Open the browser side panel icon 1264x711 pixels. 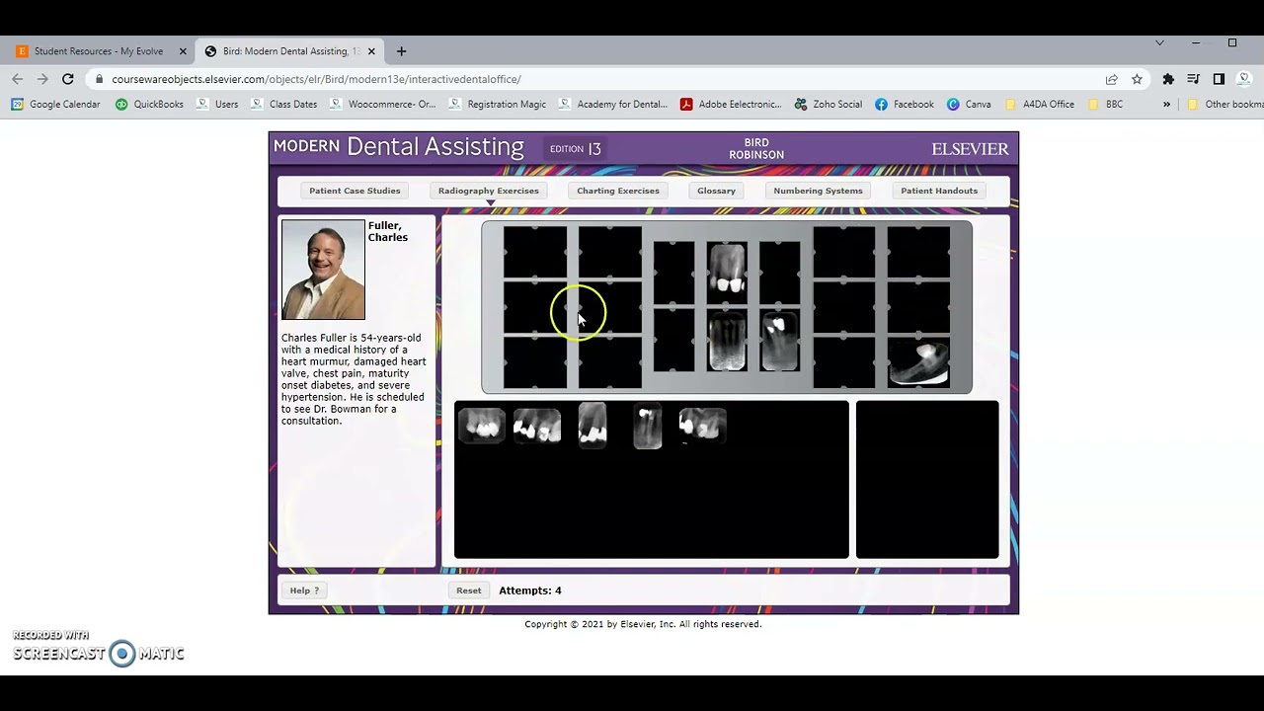coord(1219,79)
